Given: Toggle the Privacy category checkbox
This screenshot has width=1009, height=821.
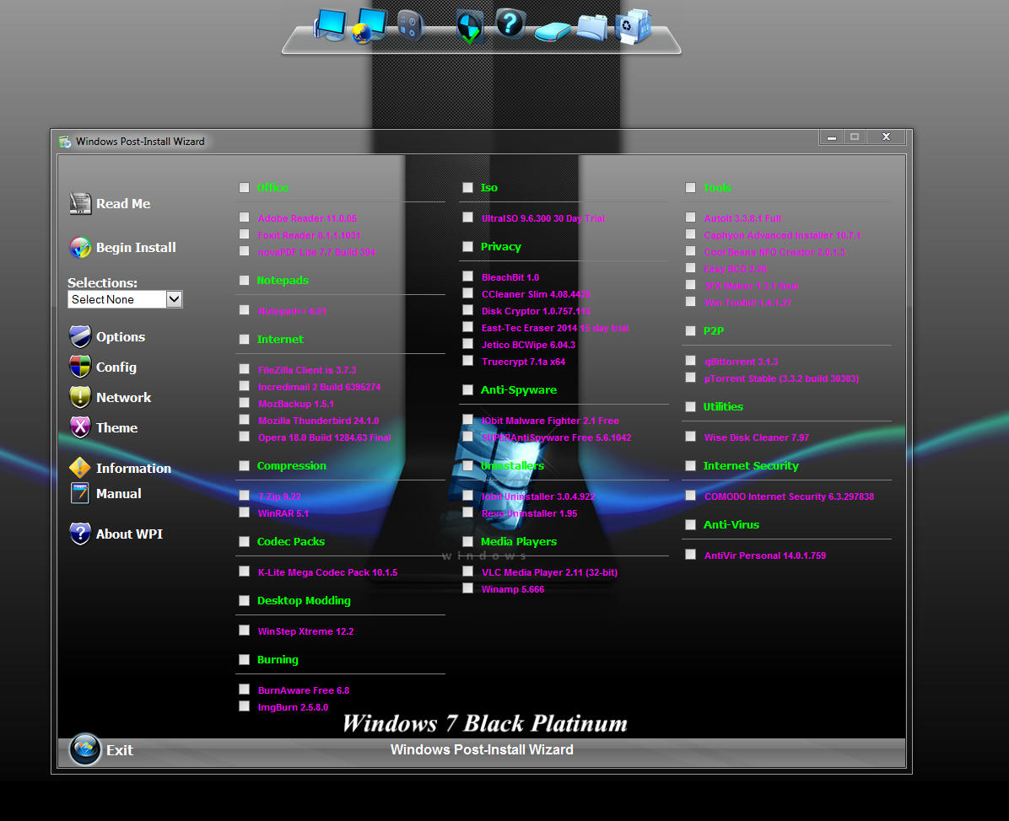Looking at the screenshot, I should point(468,247).
